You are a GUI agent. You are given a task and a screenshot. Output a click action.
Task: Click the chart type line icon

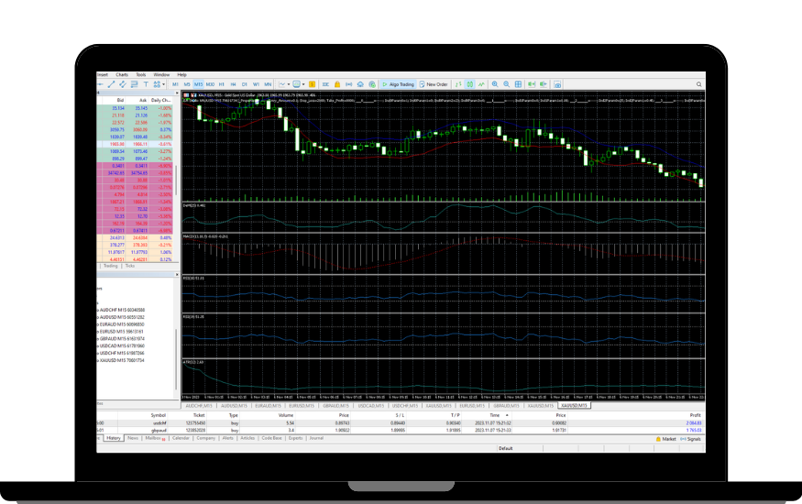click(x=281, y=84)
